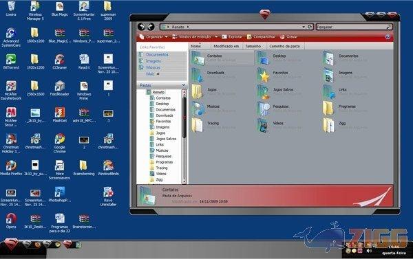Click the quarta-feira taskbar clock
413x259 pixels.
pyautogui.click(x=394, y=254)
